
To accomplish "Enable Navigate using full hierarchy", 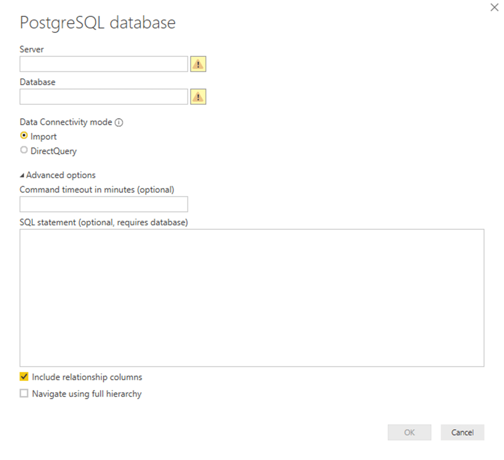I will click(23, 393).
